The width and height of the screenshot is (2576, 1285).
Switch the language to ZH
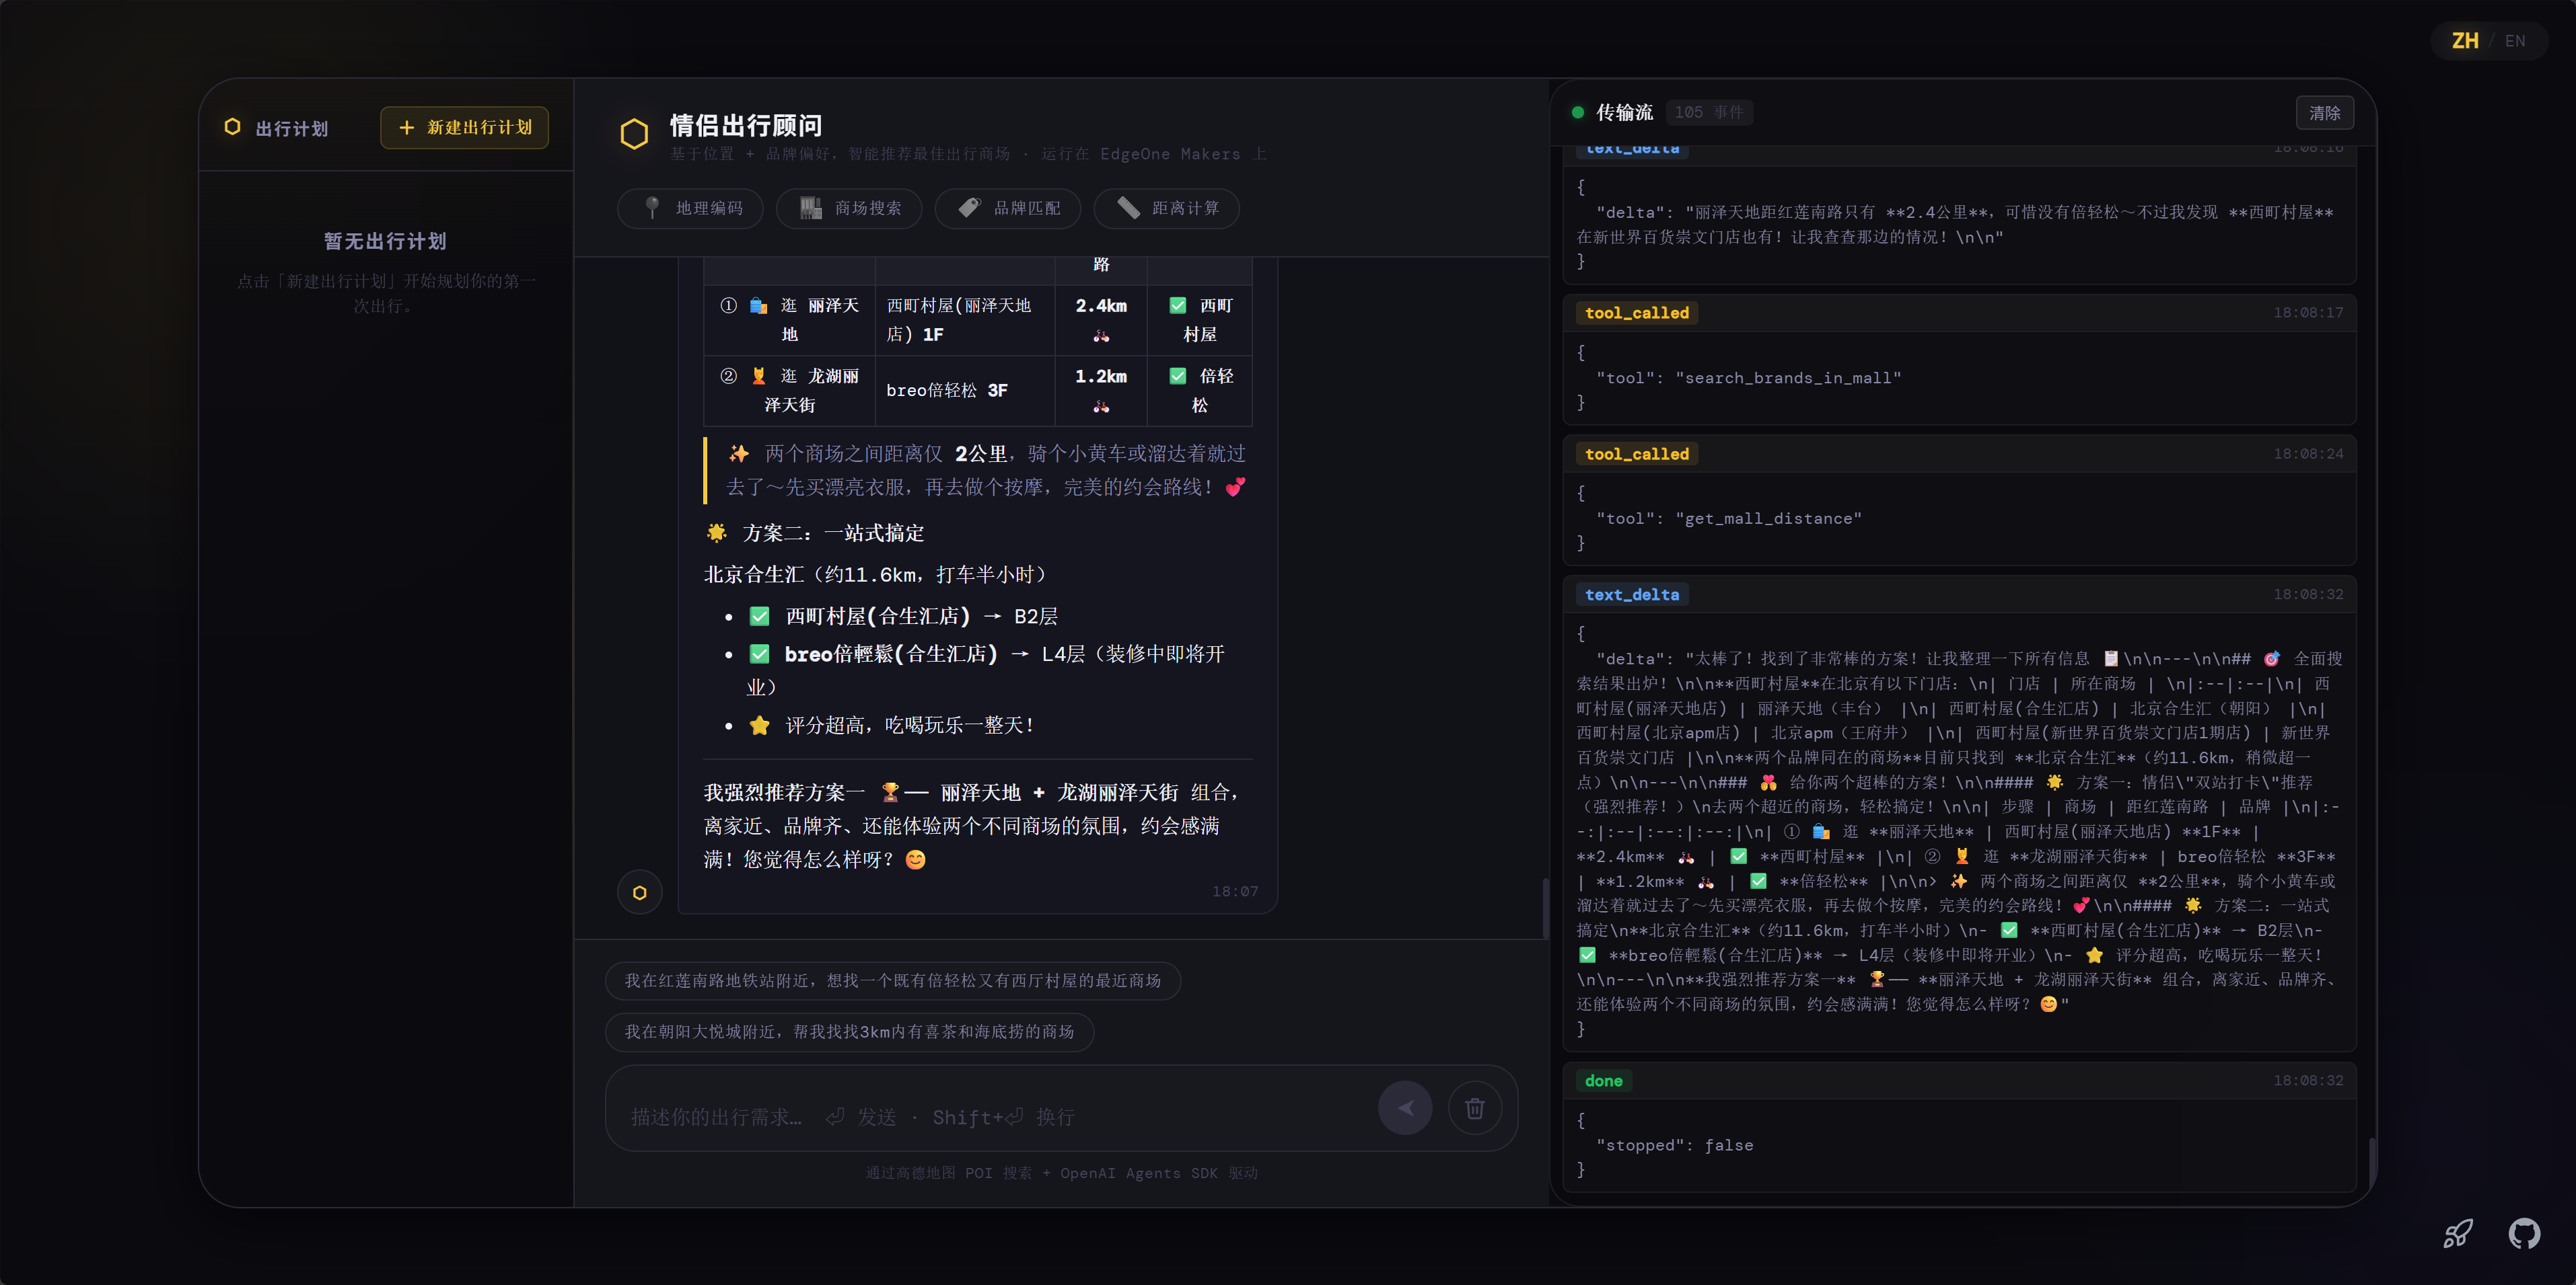point(2465,41)
